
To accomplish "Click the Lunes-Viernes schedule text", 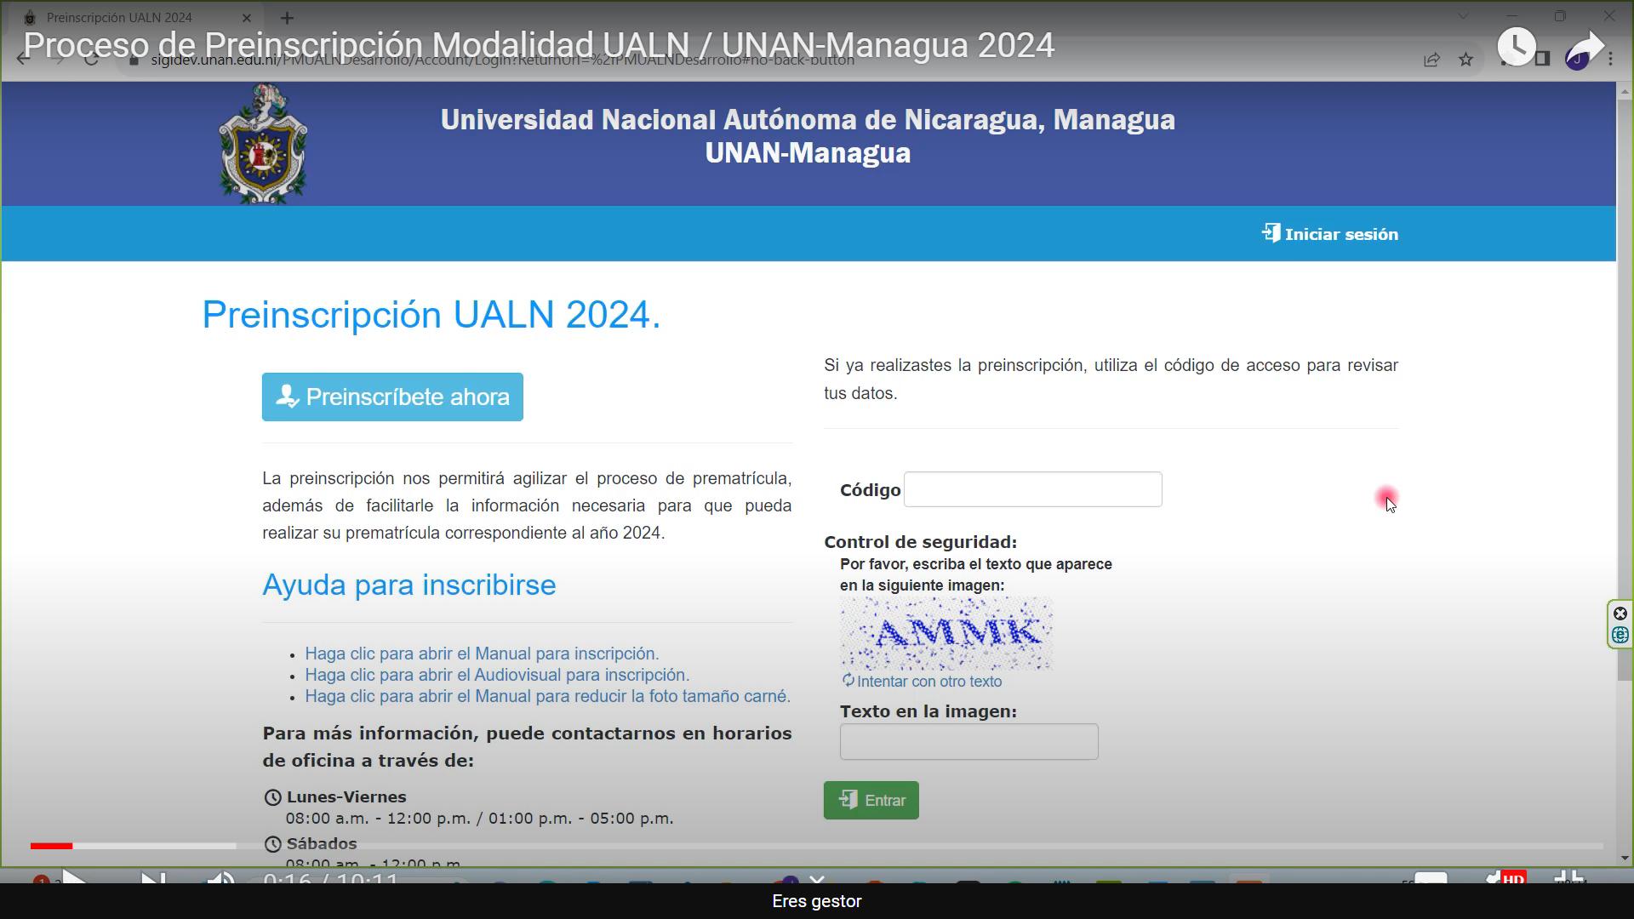I will (346, 797).
